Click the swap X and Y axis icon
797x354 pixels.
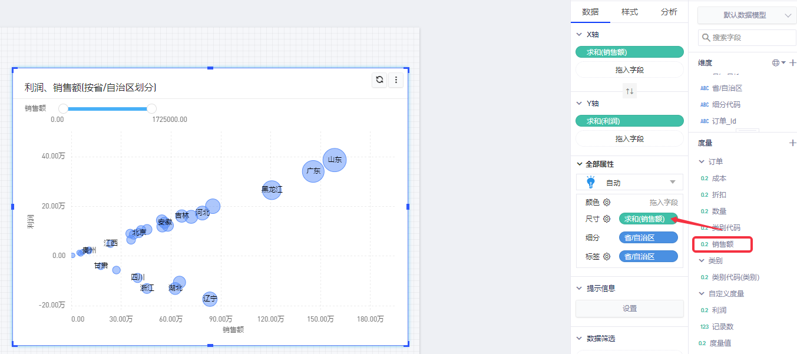coord(630,91)
